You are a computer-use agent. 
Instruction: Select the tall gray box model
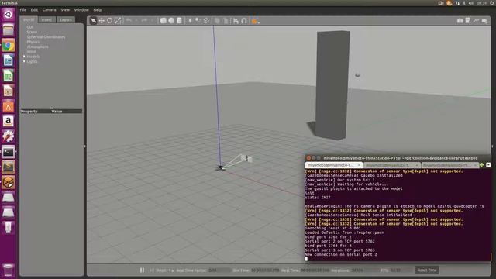[x=332, y=84]
